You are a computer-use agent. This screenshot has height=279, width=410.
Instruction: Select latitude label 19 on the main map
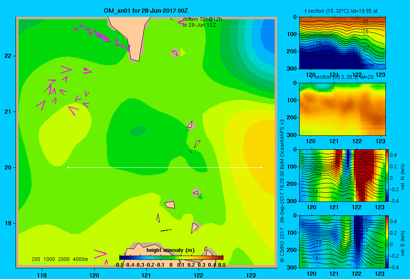8,223
